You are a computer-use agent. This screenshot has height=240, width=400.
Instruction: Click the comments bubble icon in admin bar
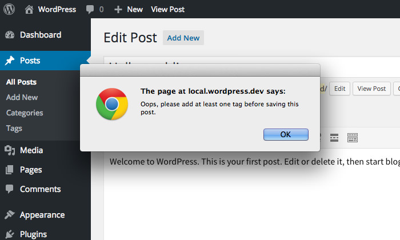pos(90,10)
